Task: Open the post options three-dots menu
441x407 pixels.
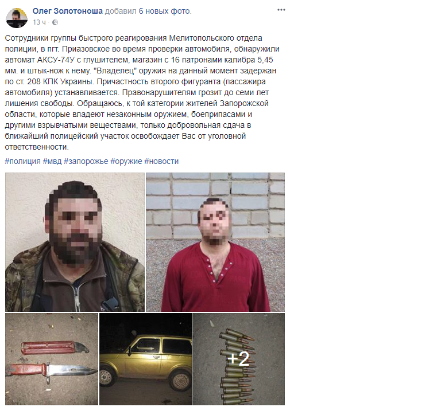Action: [281, 10]
